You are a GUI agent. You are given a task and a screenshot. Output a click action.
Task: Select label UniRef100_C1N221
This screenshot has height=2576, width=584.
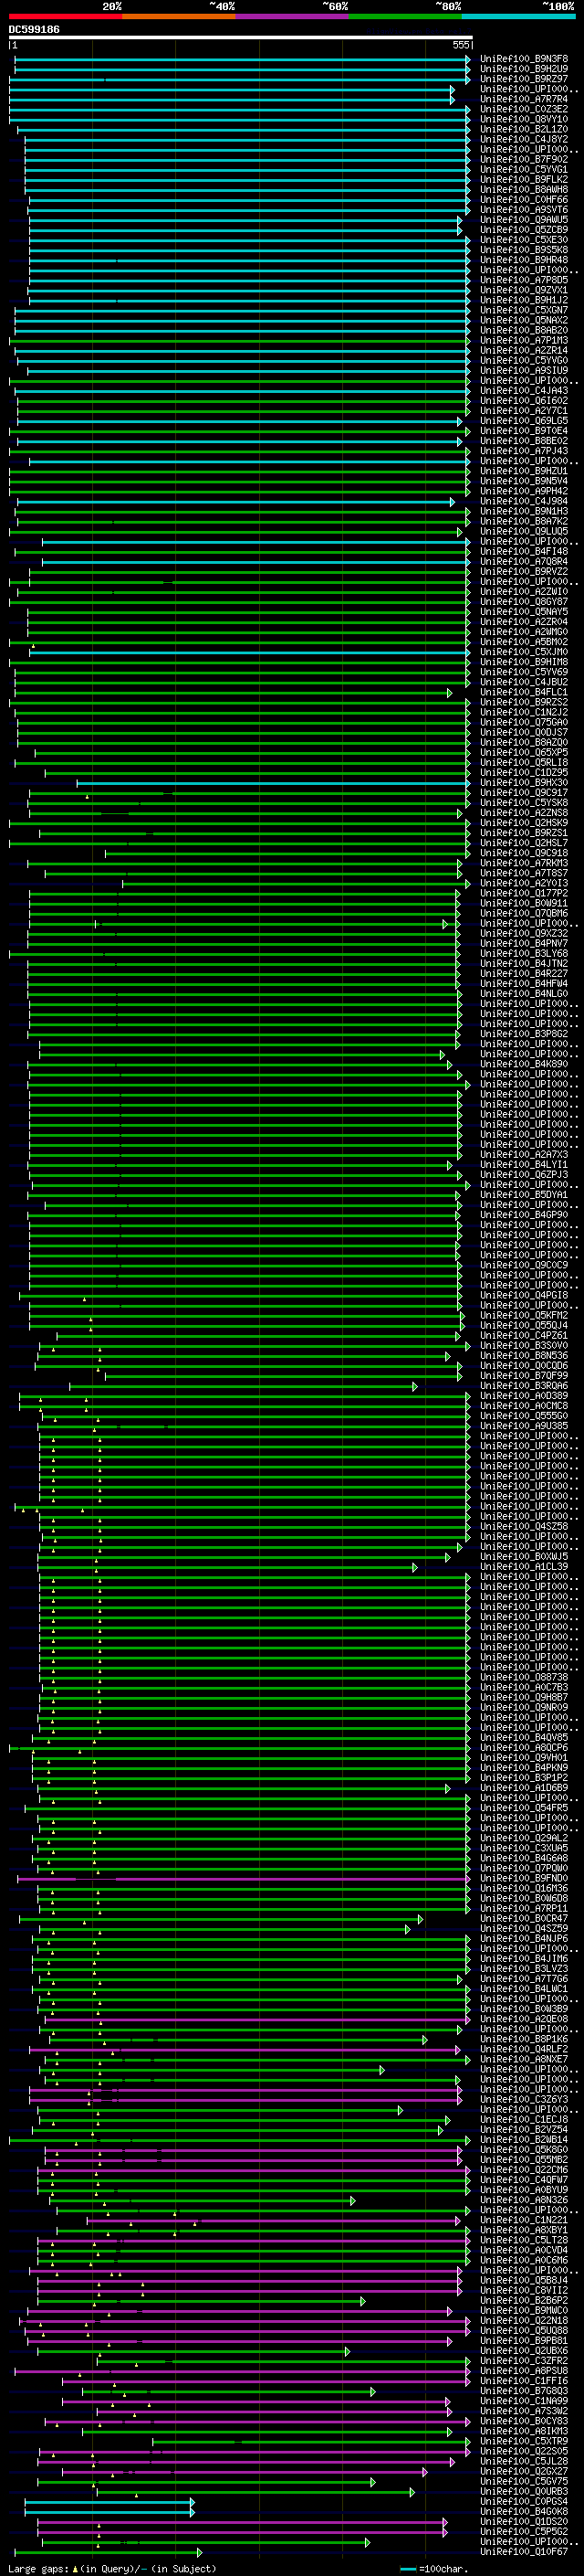[524, 2219]
